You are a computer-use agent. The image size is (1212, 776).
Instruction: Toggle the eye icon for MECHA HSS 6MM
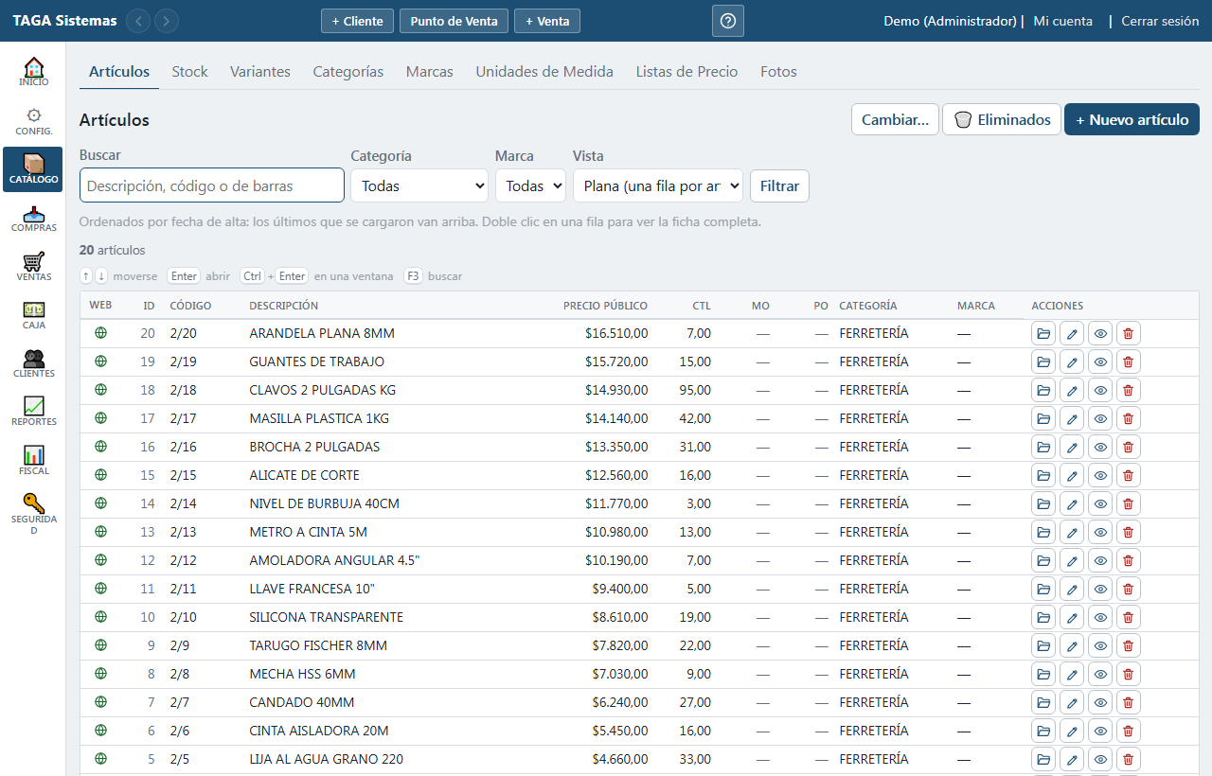1100,674
